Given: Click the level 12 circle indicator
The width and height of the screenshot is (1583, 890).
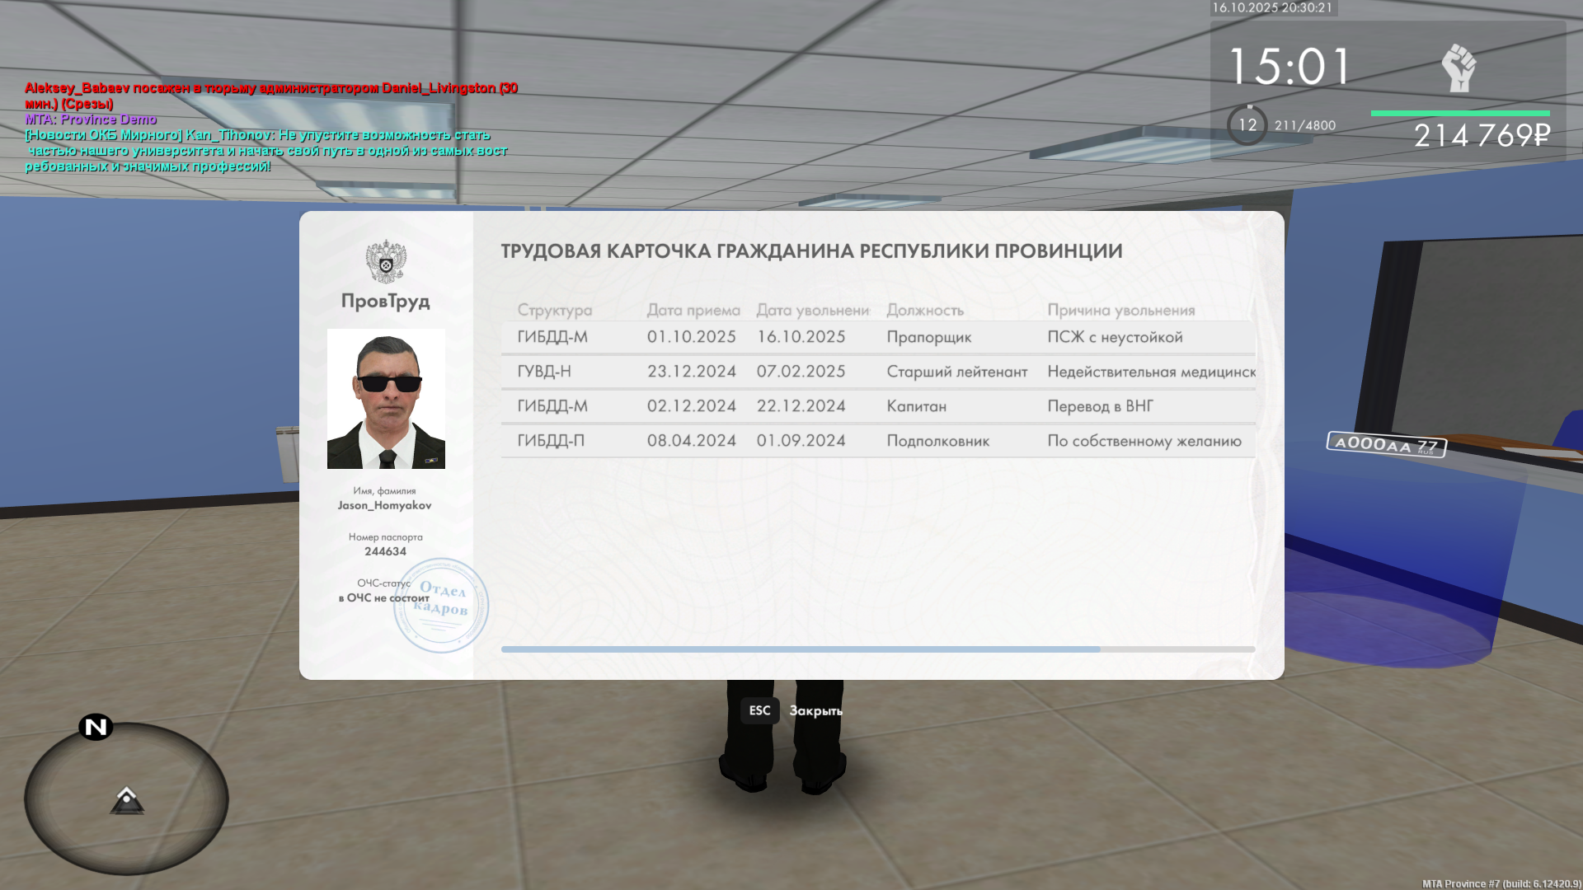Looking at the screenshot, I should 1247,125.
